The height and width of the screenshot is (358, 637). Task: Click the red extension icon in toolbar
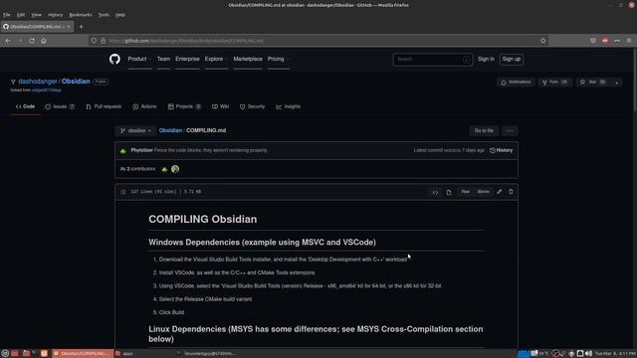pyautogui.click(x=605, y=41)
